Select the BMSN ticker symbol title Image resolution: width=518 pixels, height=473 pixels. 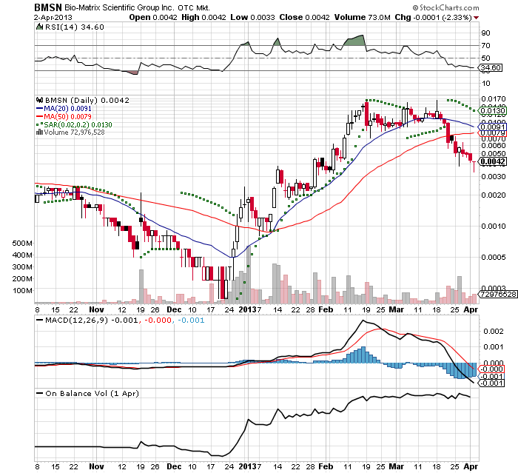tap(48, 7)
